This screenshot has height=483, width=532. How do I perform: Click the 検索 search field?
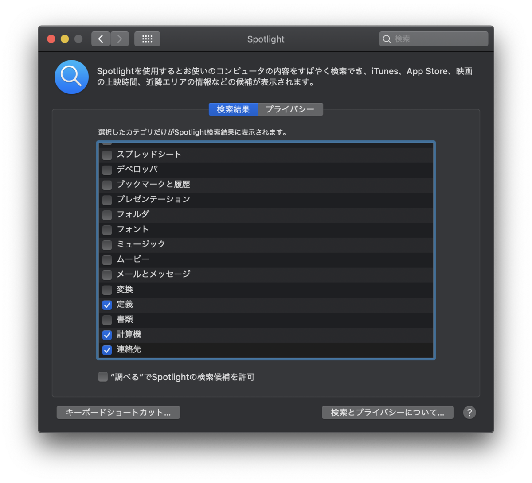click(434, 39)
